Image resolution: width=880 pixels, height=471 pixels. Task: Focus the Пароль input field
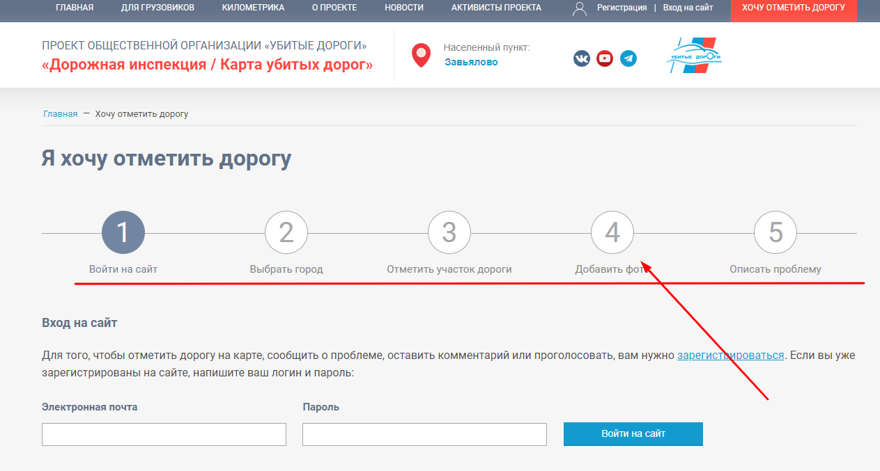pyautogui.click(x=424, y=434)
